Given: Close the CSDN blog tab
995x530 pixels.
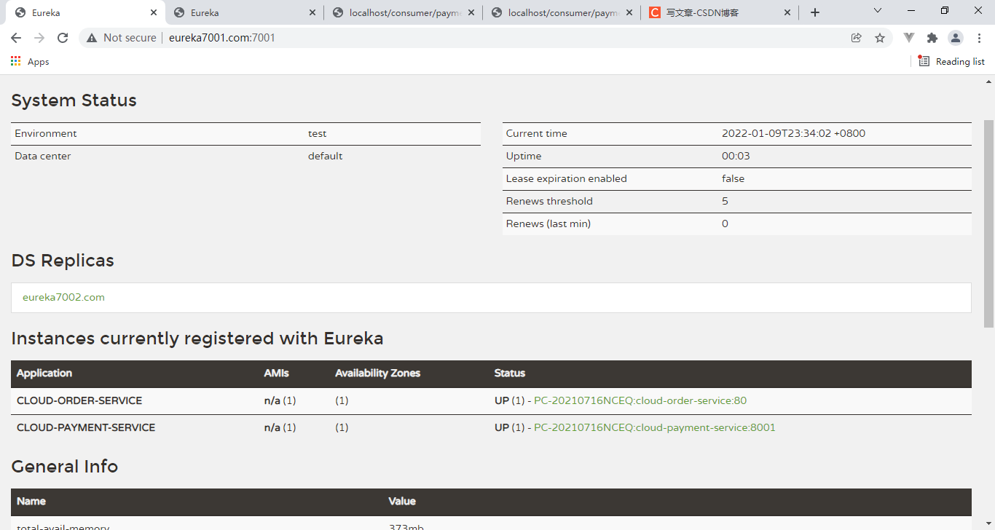Looking at the screenshot, I should coord(787,12).
